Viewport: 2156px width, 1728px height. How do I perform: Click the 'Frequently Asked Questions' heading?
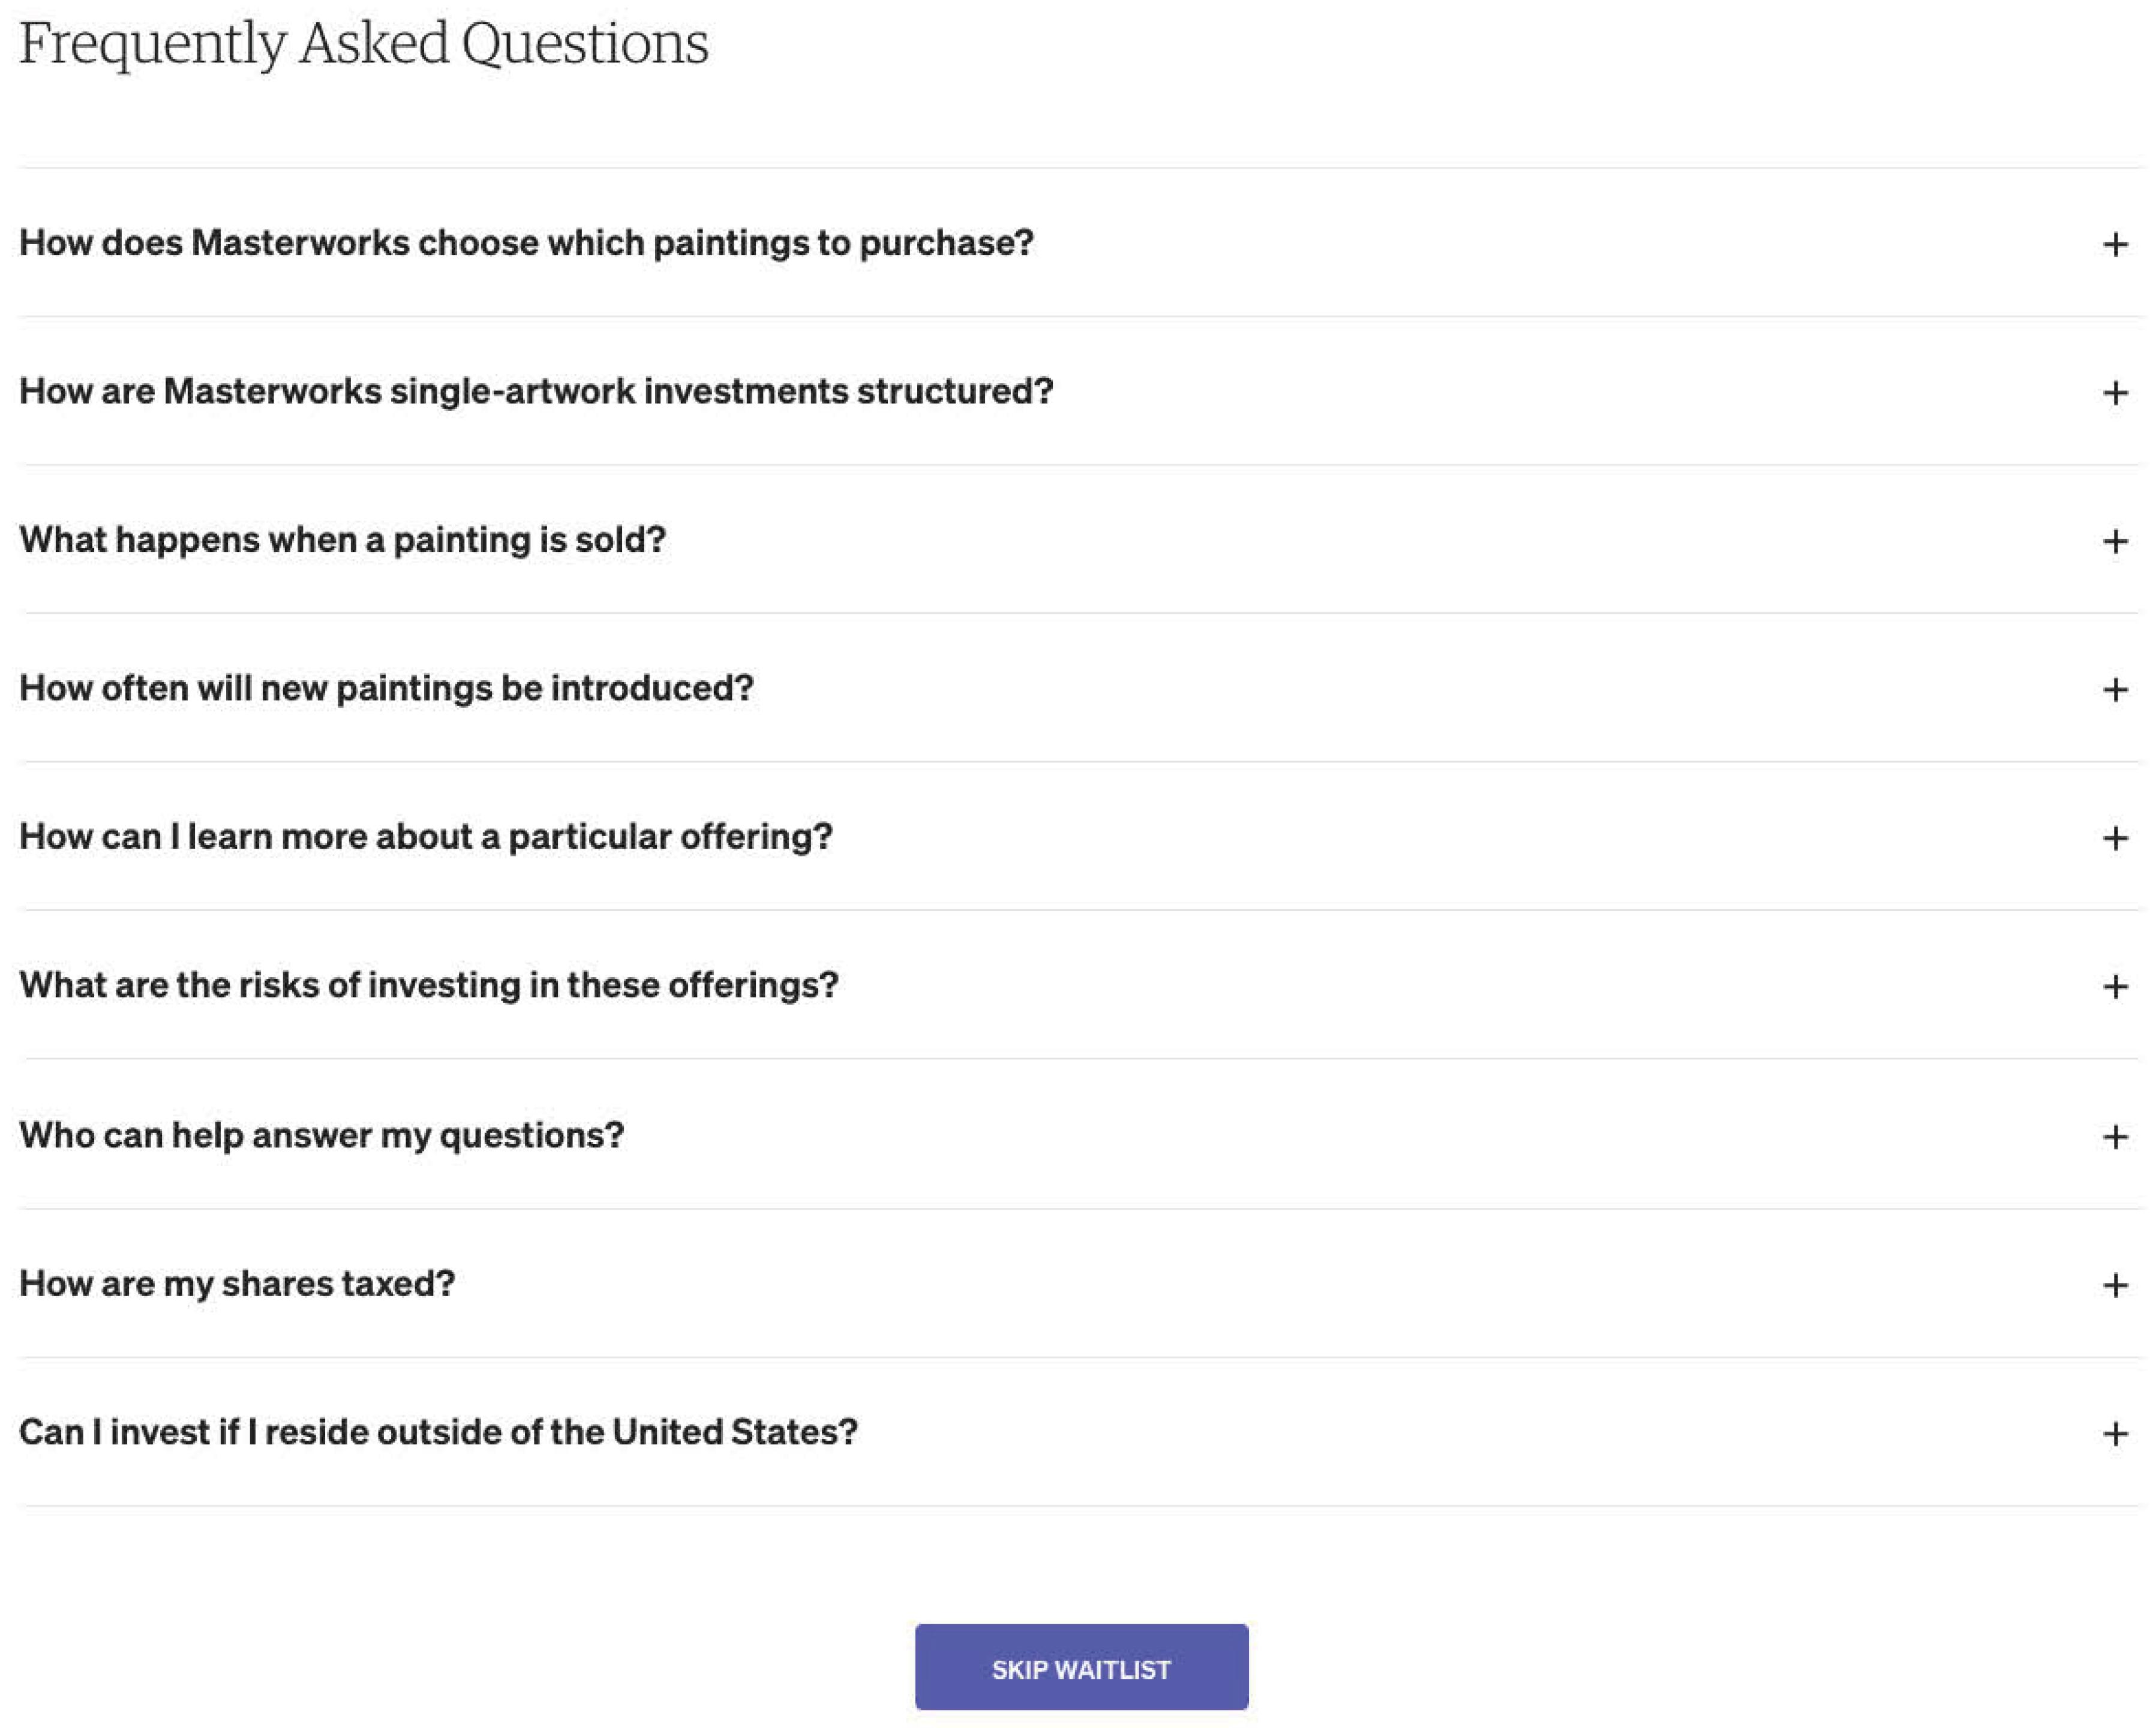[364, 44]
